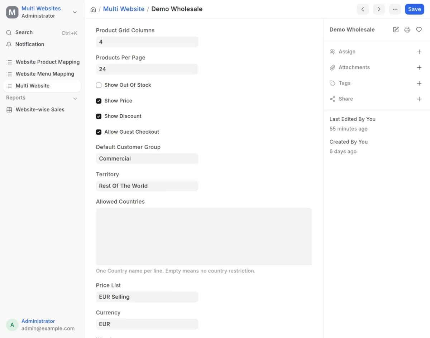The image size is (430, 338).
Task: Click the print icon in sidebar
Action: point(407,30)
